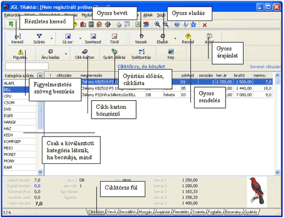Expand the Szűrés dropdown arrow
The width and height of the screenshot is (284, 218).
tap(52, 39)
